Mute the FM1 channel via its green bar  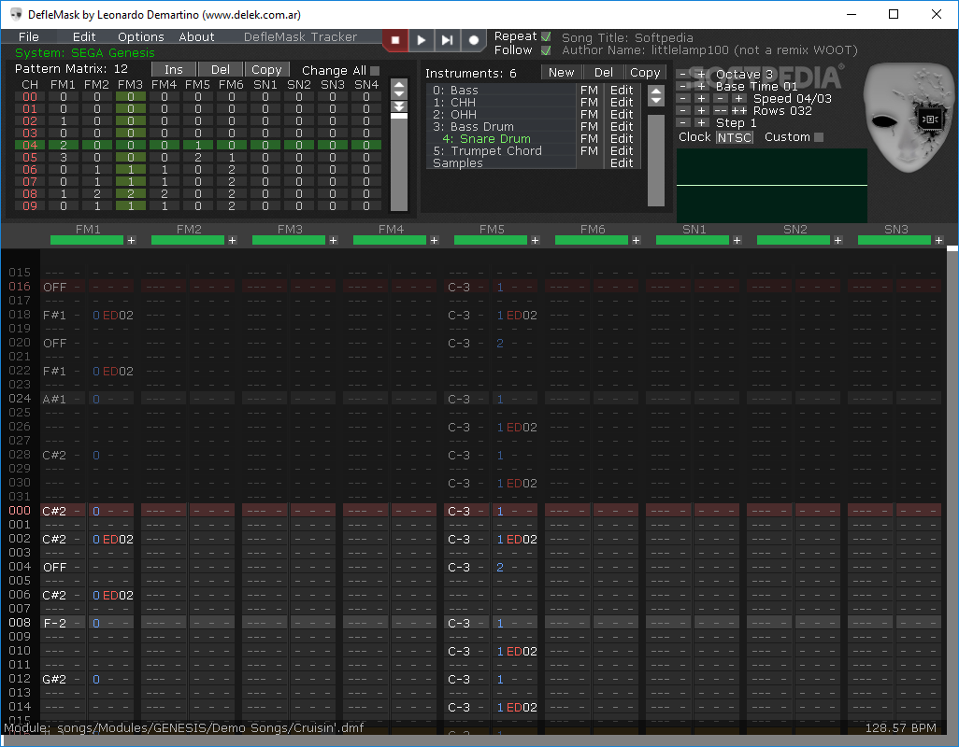pyautogui.click(x=87, y=241)
